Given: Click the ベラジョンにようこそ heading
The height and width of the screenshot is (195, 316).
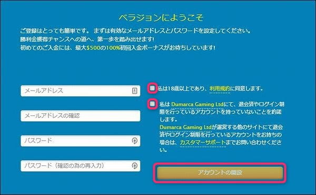Looking at the screenshot, I should 161,17.
